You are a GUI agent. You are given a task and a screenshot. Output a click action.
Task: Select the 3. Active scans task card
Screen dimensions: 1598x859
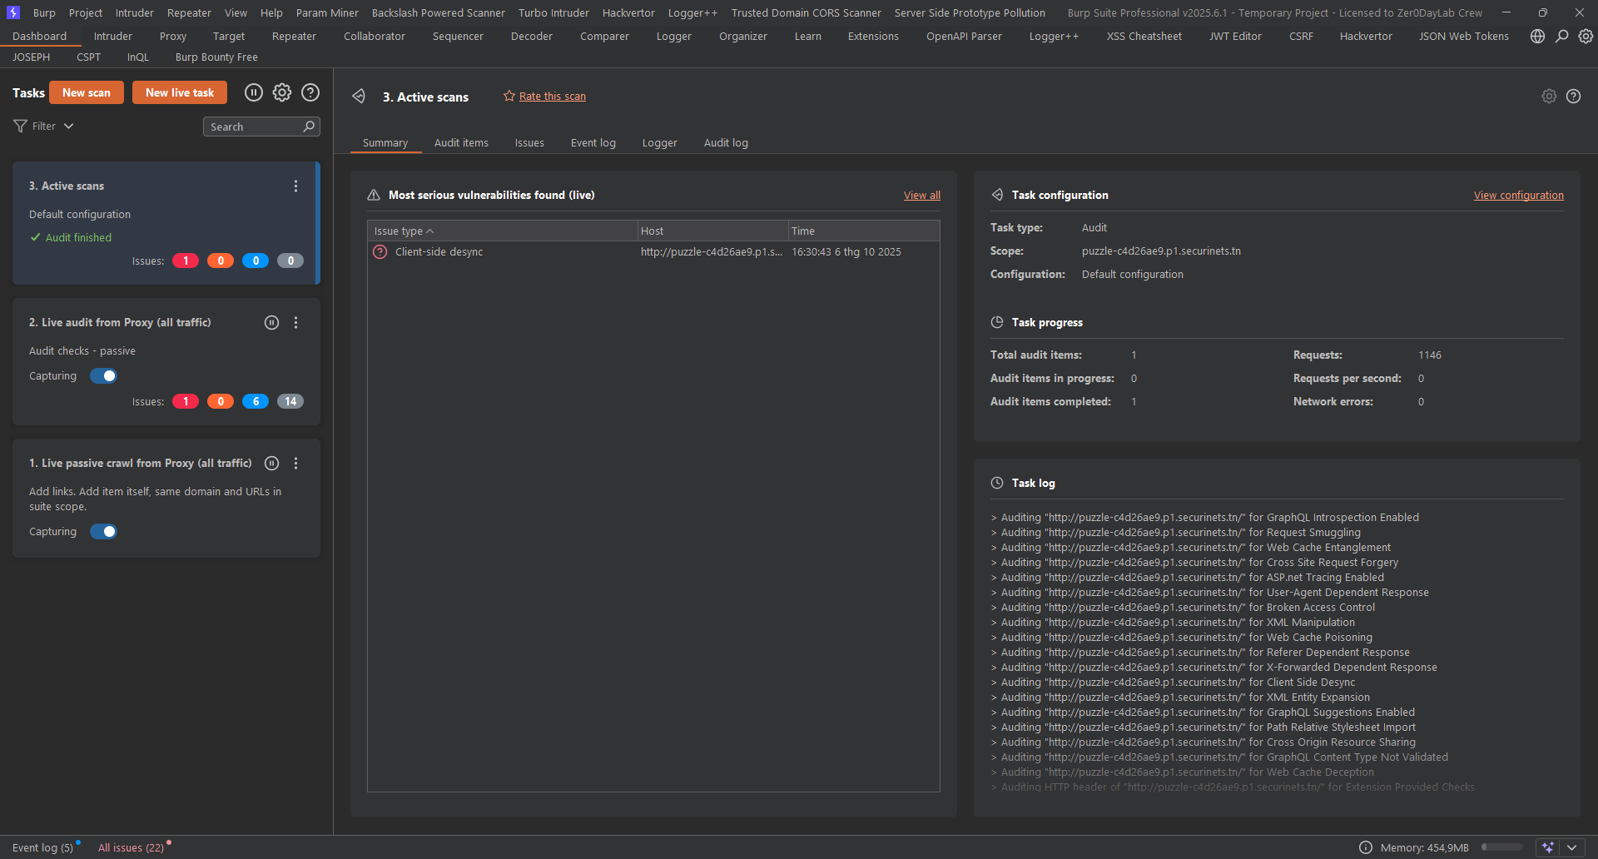[165, 223]
